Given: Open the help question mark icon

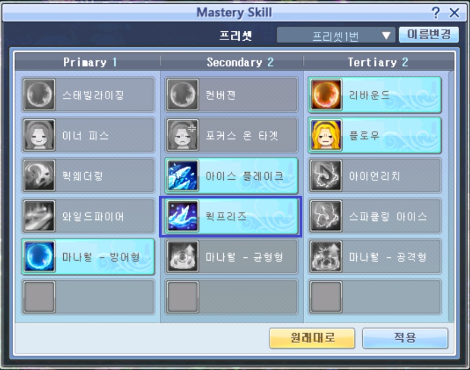Looking at the screenshot, I should (x=436, y=13).
